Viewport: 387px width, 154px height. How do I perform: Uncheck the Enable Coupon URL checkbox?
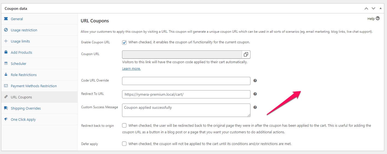pos(124,43)
